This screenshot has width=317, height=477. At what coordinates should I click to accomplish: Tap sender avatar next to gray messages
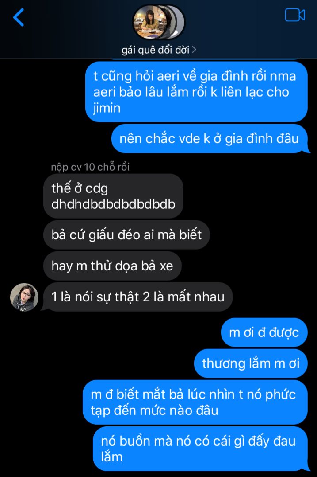tap(24, 297)
